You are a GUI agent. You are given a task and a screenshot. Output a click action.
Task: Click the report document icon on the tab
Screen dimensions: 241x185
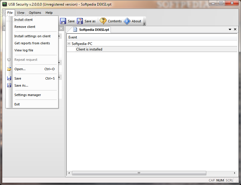coord(75,29)
